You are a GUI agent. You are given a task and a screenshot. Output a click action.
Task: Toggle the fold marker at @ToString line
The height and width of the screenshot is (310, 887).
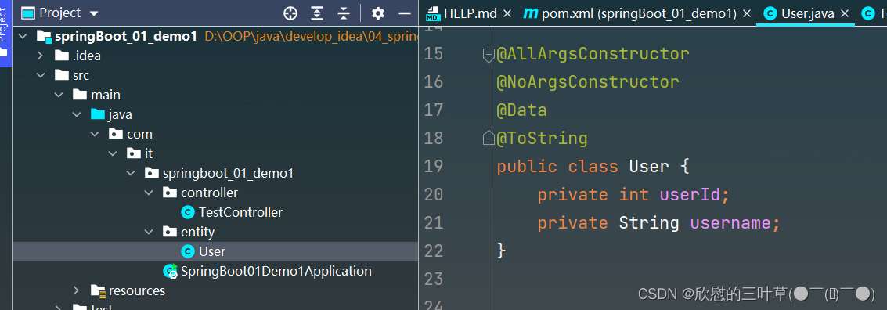[489, 138]
